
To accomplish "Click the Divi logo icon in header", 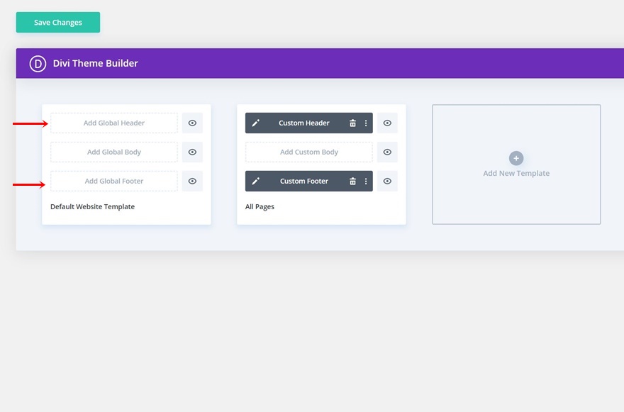I will pyautogui.click(x=38, y=64).
